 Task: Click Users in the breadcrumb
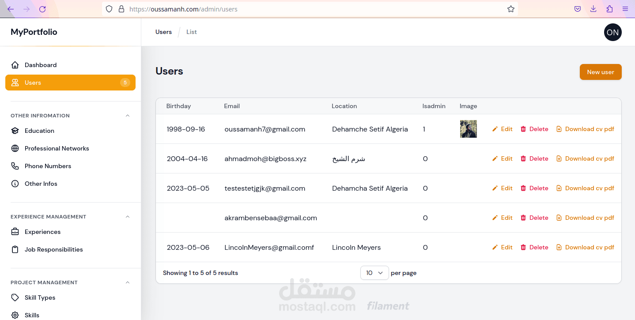(163, 32)
